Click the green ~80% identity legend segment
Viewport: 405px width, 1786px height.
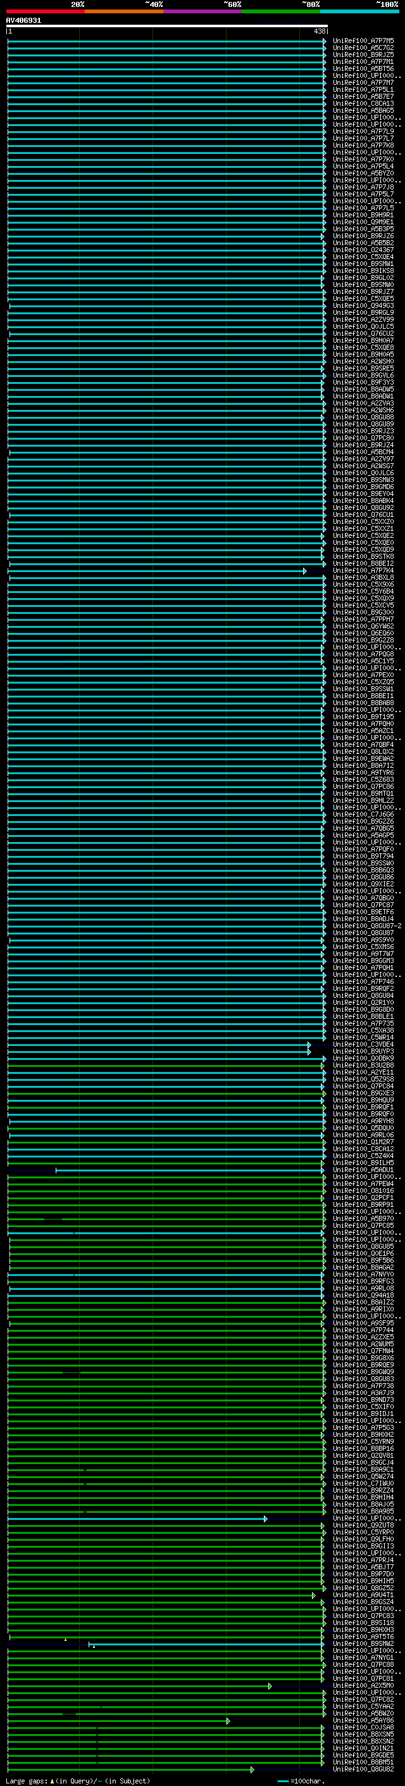[x=281, y=11]
